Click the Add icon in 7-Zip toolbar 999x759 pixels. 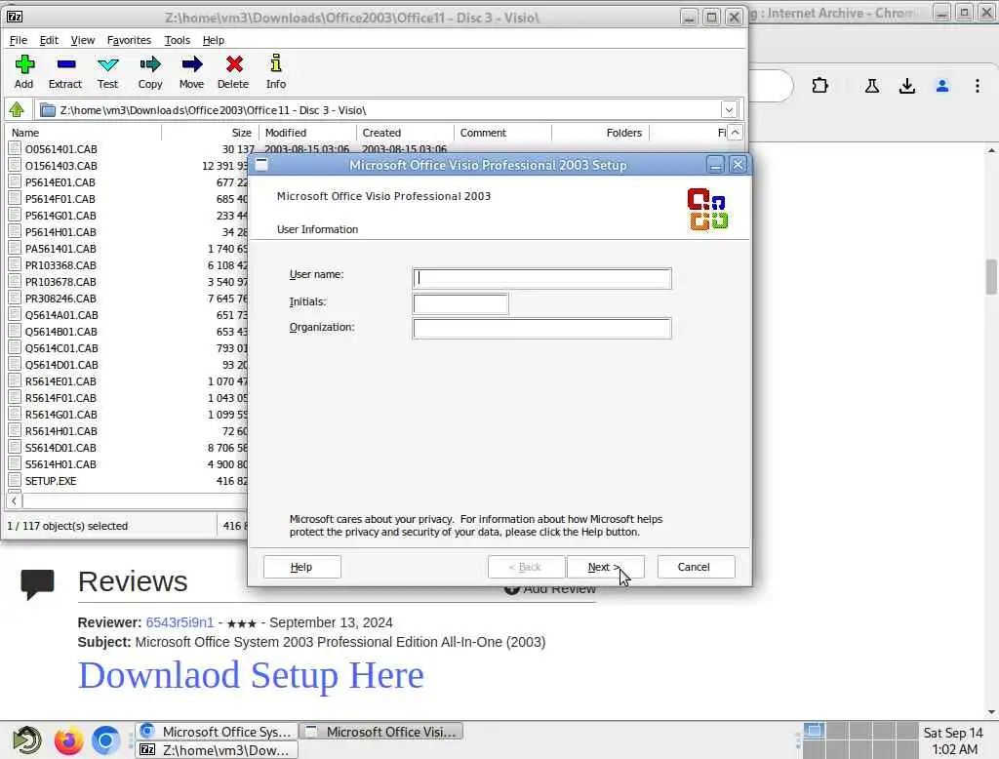[24, 64]
